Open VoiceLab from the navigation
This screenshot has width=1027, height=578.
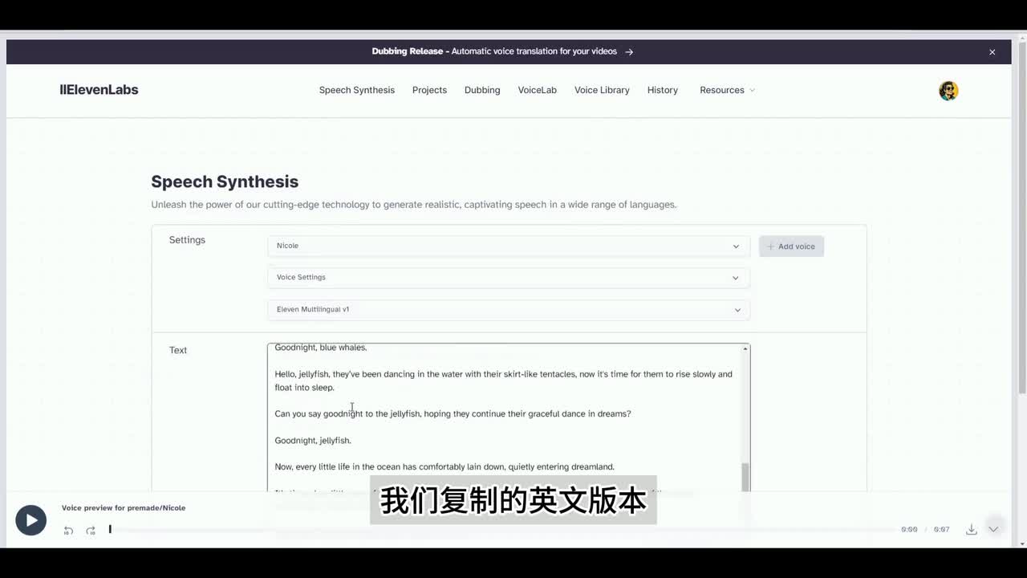point(537,90)
